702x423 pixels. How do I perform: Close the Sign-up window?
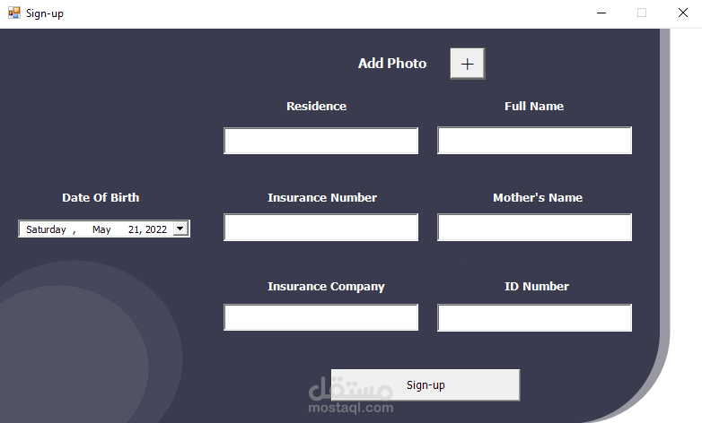coord(681,13)
